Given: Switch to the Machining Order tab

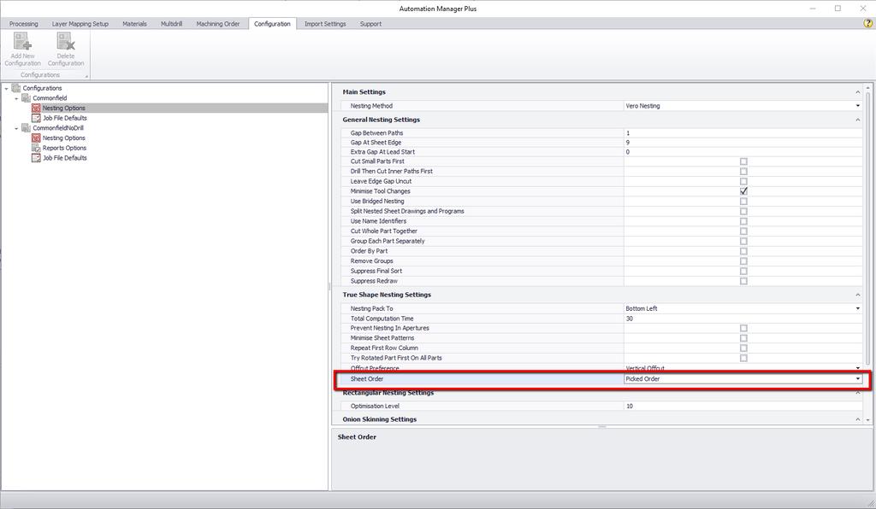Looking at the screenshot, I should tap(218, 24).
